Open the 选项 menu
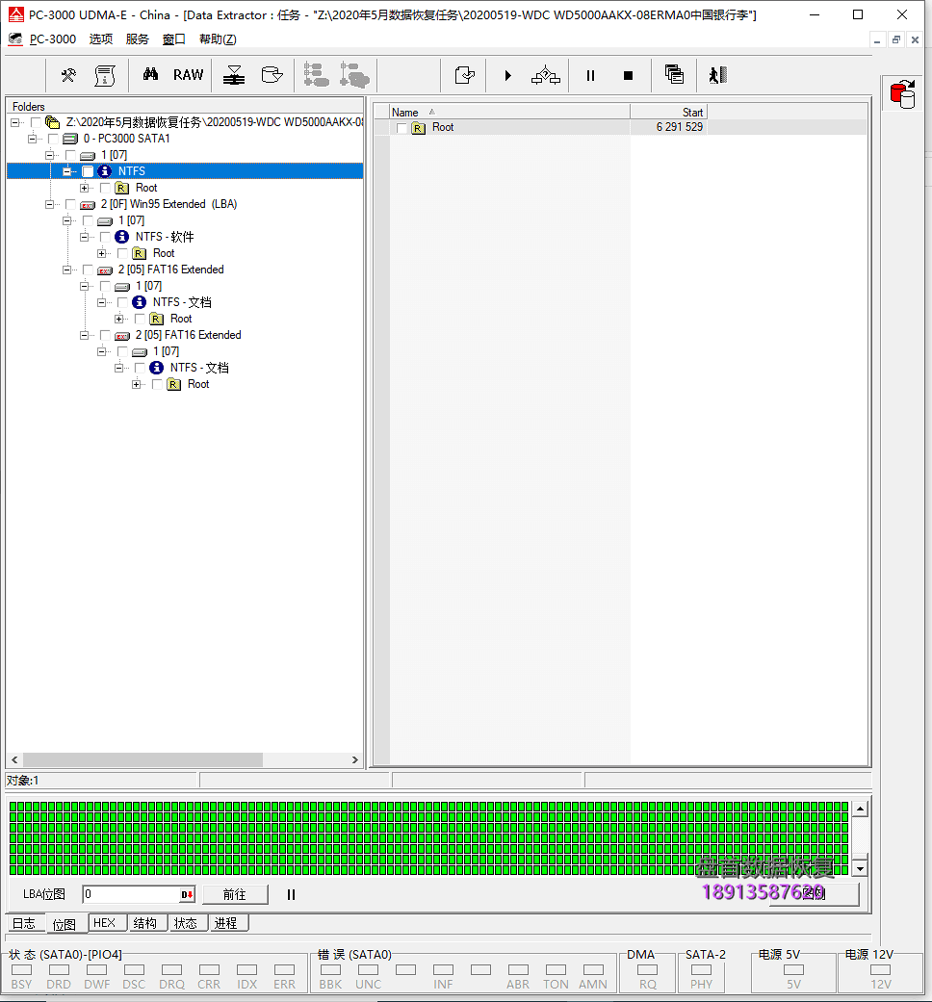 point(101,39)
